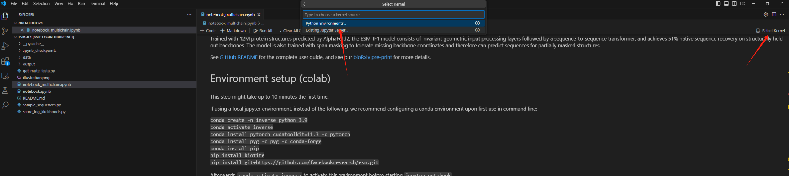
Task: Open the Go menu
Action: 70,4
